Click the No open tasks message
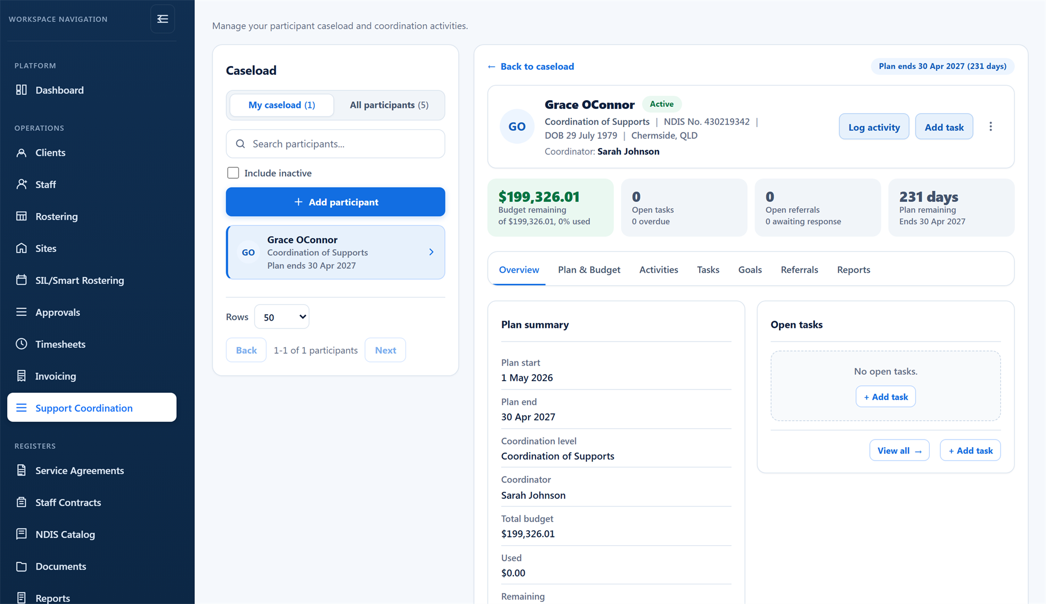Viewport: 1046px width, 604px height. (885, 371)
